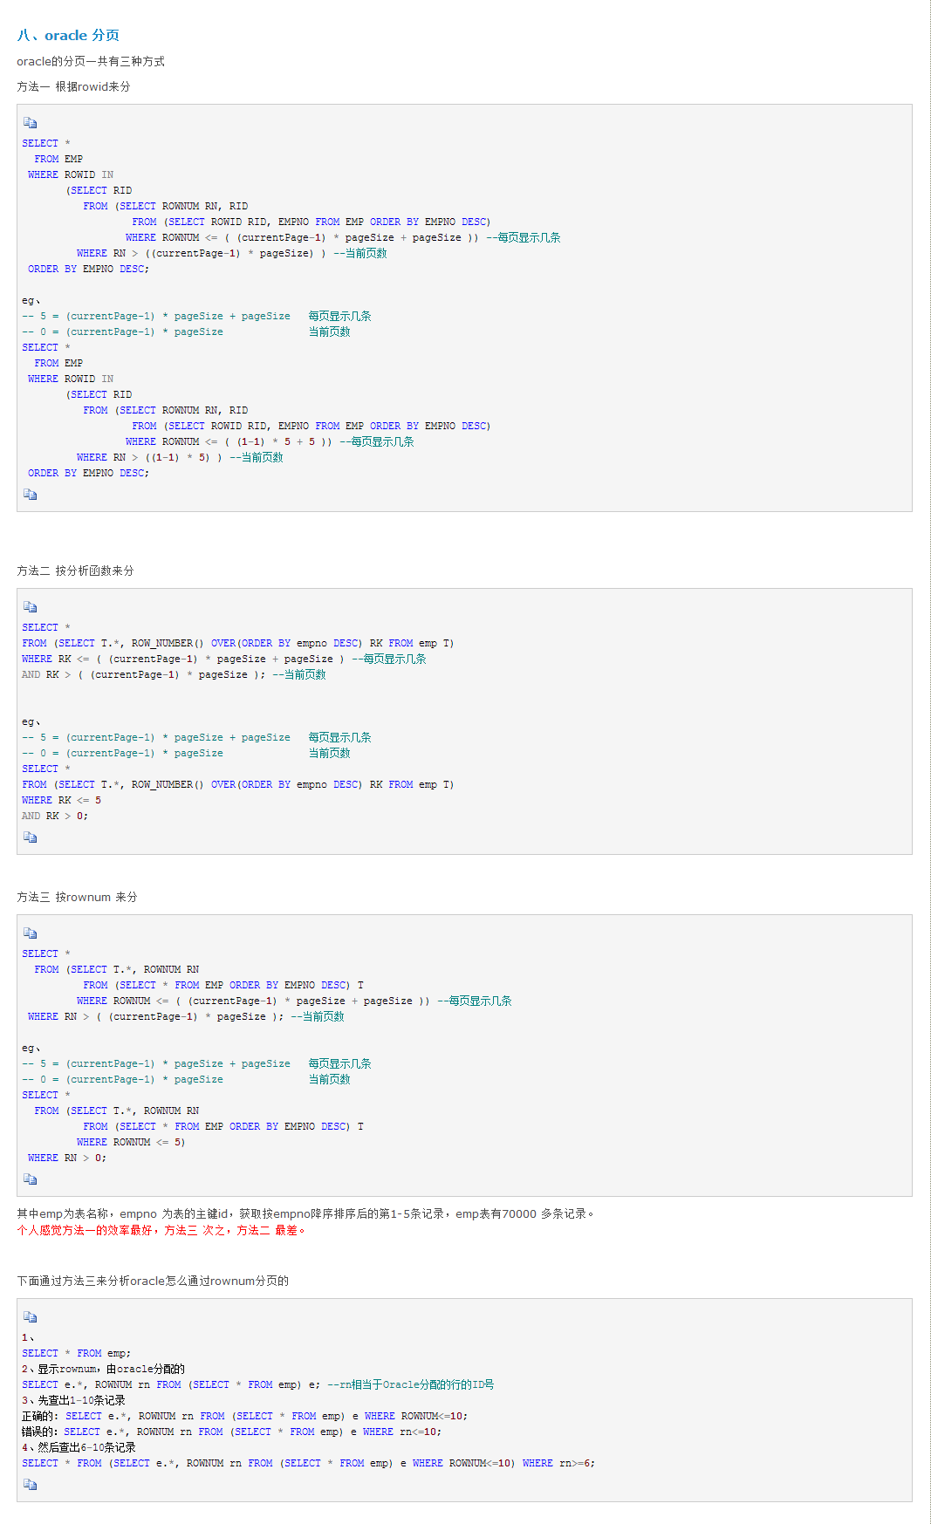Click the copy-code icon above the analytic function code block

tap(31, 607)
